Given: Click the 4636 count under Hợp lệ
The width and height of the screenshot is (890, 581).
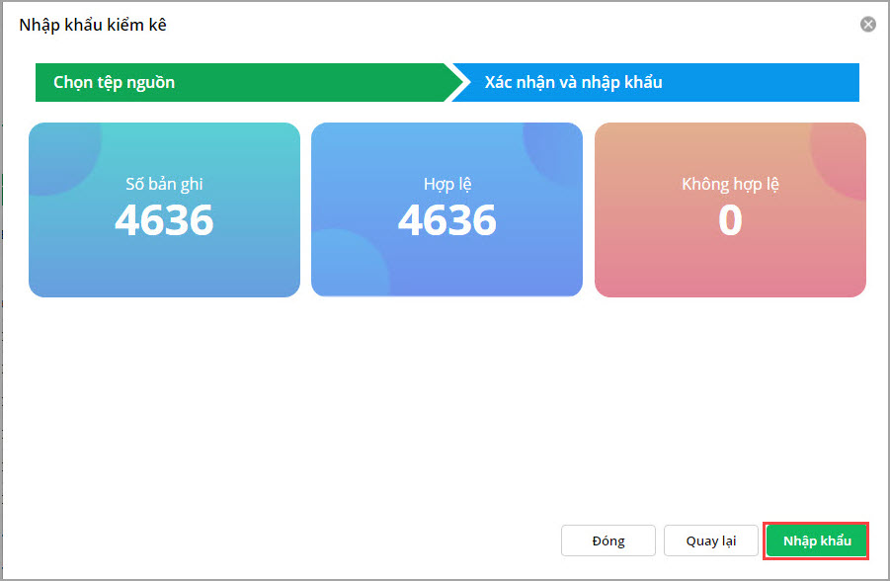Looking at the screenshot, I should pos(446,220).
